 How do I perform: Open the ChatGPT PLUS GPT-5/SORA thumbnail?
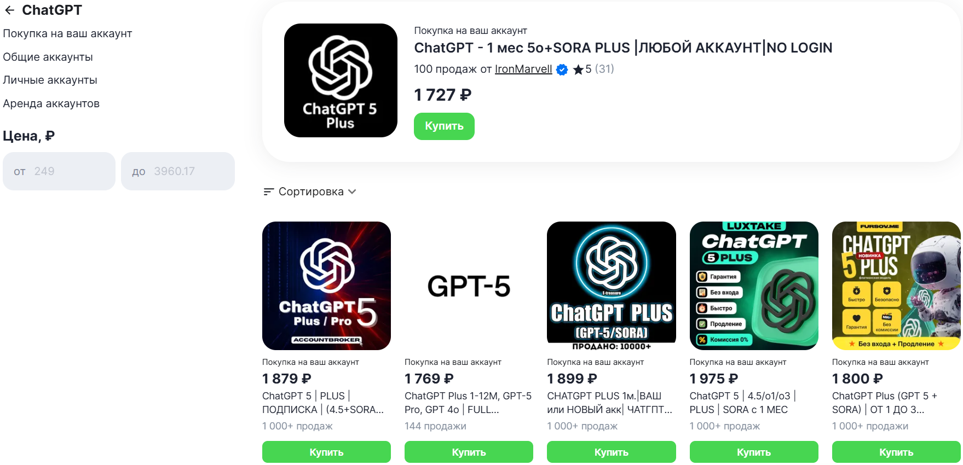click(612, 286)
